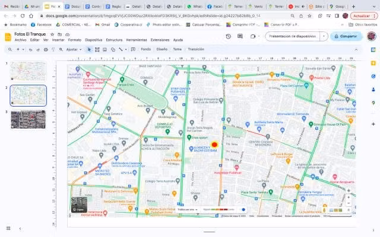The height and width of the screenshot is (237, 380).
Task: Open the Extensiones menu
Action: 160,40
